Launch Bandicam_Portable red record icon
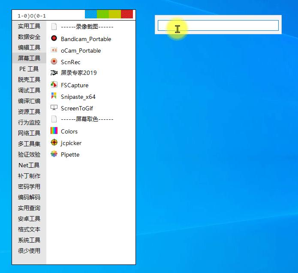 [54, 39]
